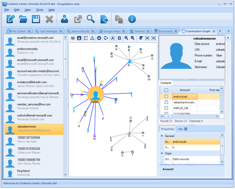235x189 pixels.
Task: Click the round blue people circle icon
Action: [99, 38]
